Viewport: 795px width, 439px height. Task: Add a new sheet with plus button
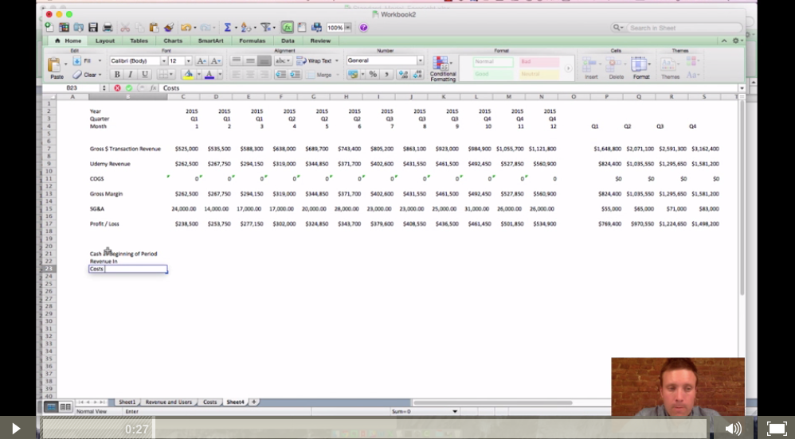point(254,402)
